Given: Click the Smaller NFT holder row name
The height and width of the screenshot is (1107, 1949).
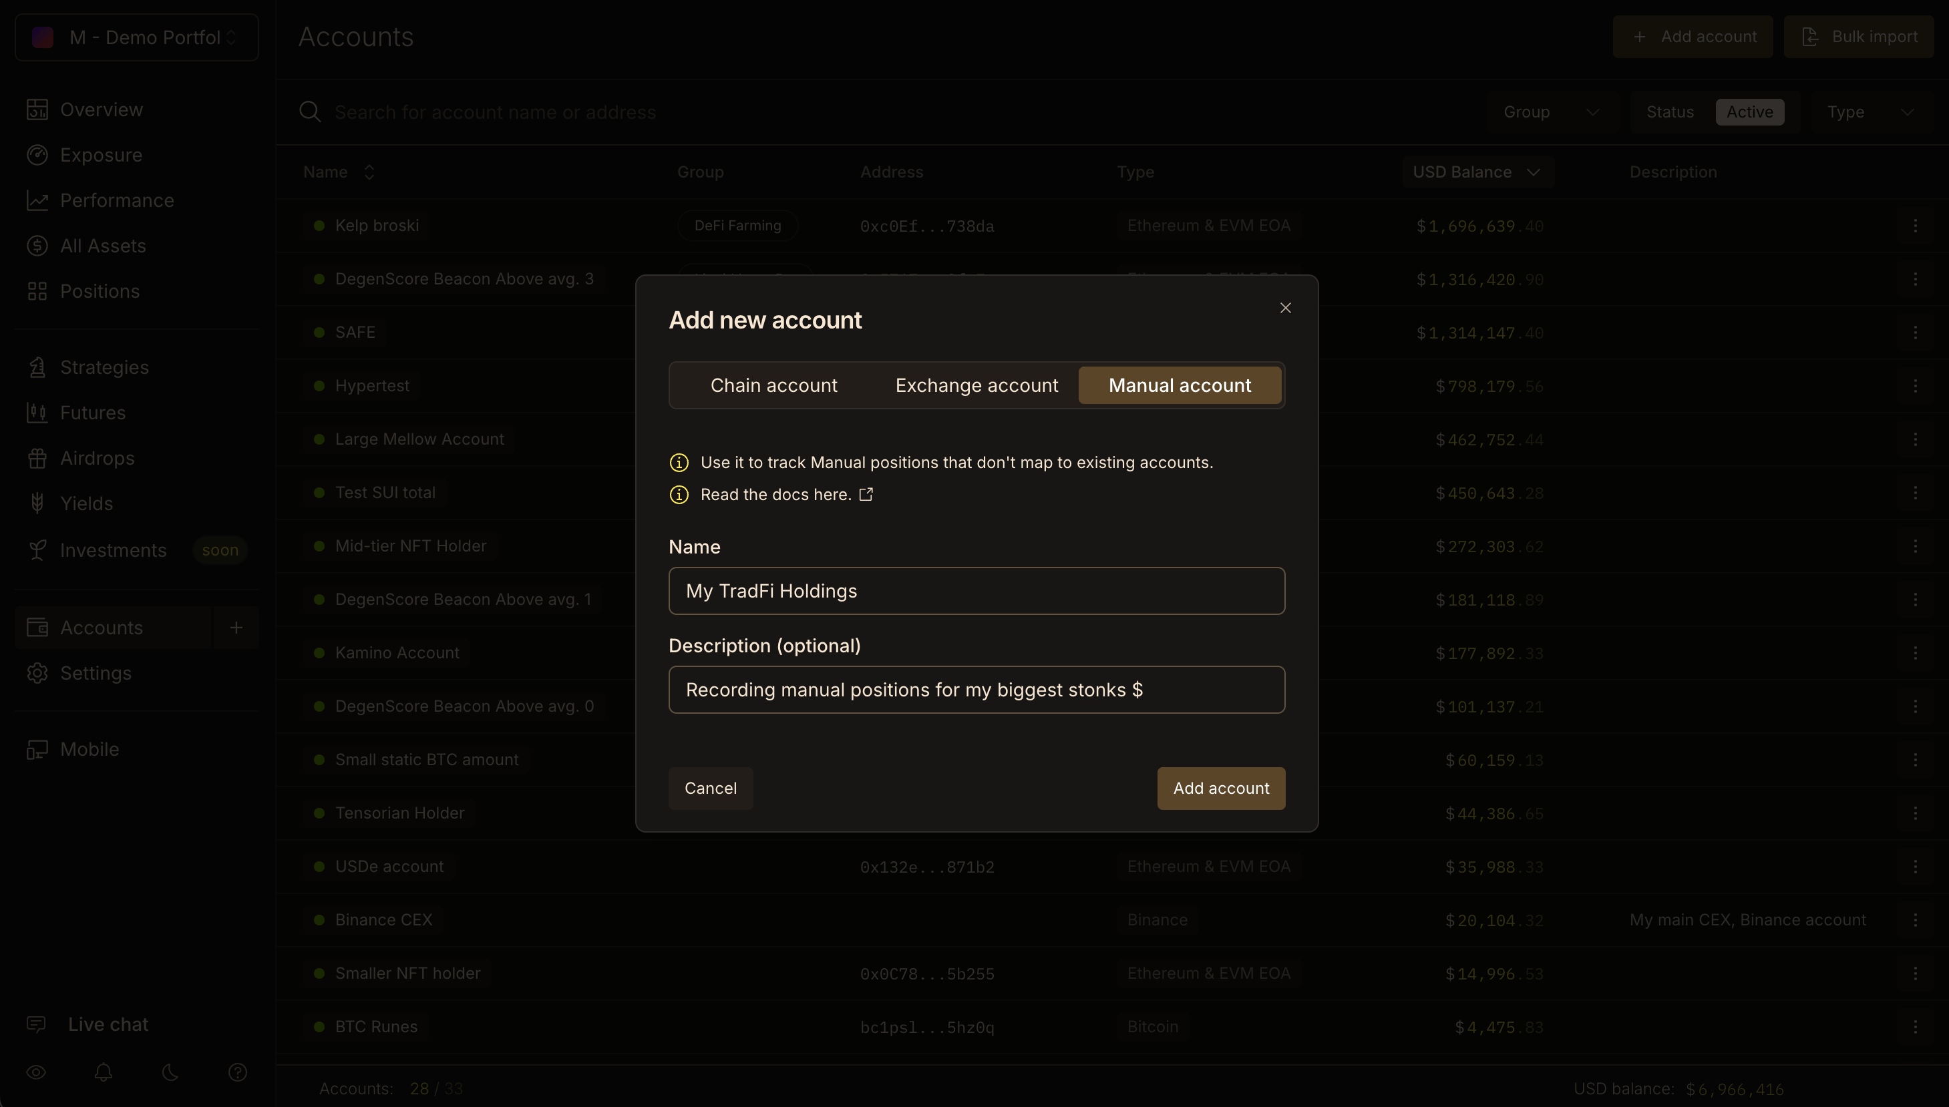Looking at the screenshot, I should (x=407, y=974).
